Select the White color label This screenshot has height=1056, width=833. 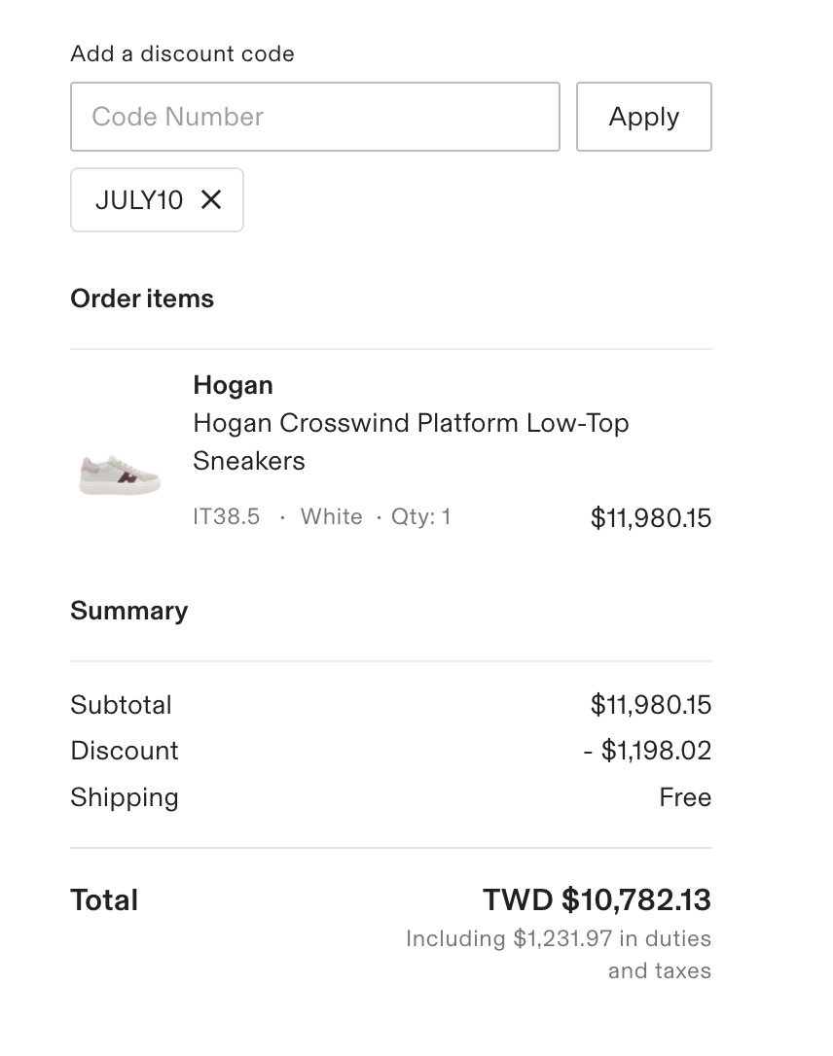331,516
